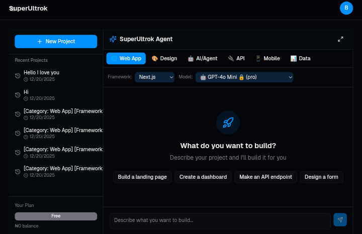Click the rocket icon in the center
The height and width of the screenshot is (234, 362).
pyautogui.click(x=228, y=123)
